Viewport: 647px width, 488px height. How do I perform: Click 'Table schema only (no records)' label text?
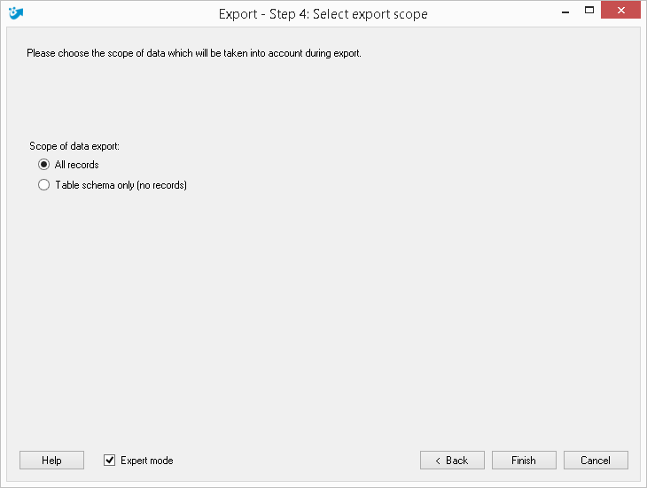121,185
